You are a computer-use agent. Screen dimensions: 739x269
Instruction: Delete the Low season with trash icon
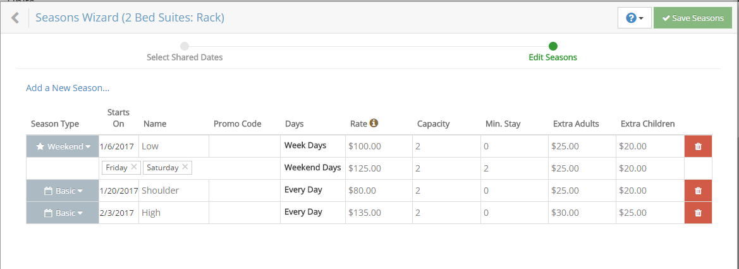click(x=698, y=146)
